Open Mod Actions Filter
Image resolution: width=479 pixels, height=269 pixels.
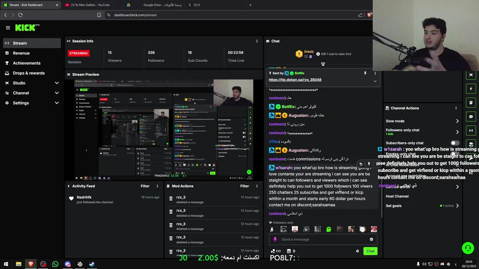pyautogui.click(x=244, y=186)
